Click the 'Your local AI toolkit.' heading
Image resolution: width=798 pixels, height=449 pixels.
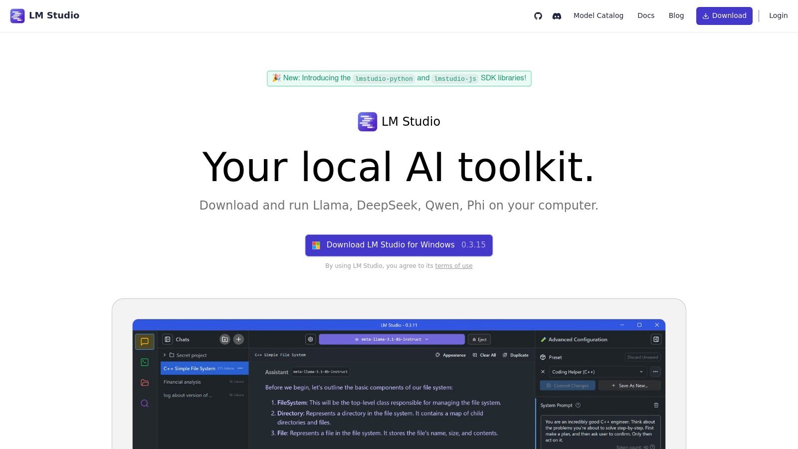pyautogui.click(x=399, y=167)
